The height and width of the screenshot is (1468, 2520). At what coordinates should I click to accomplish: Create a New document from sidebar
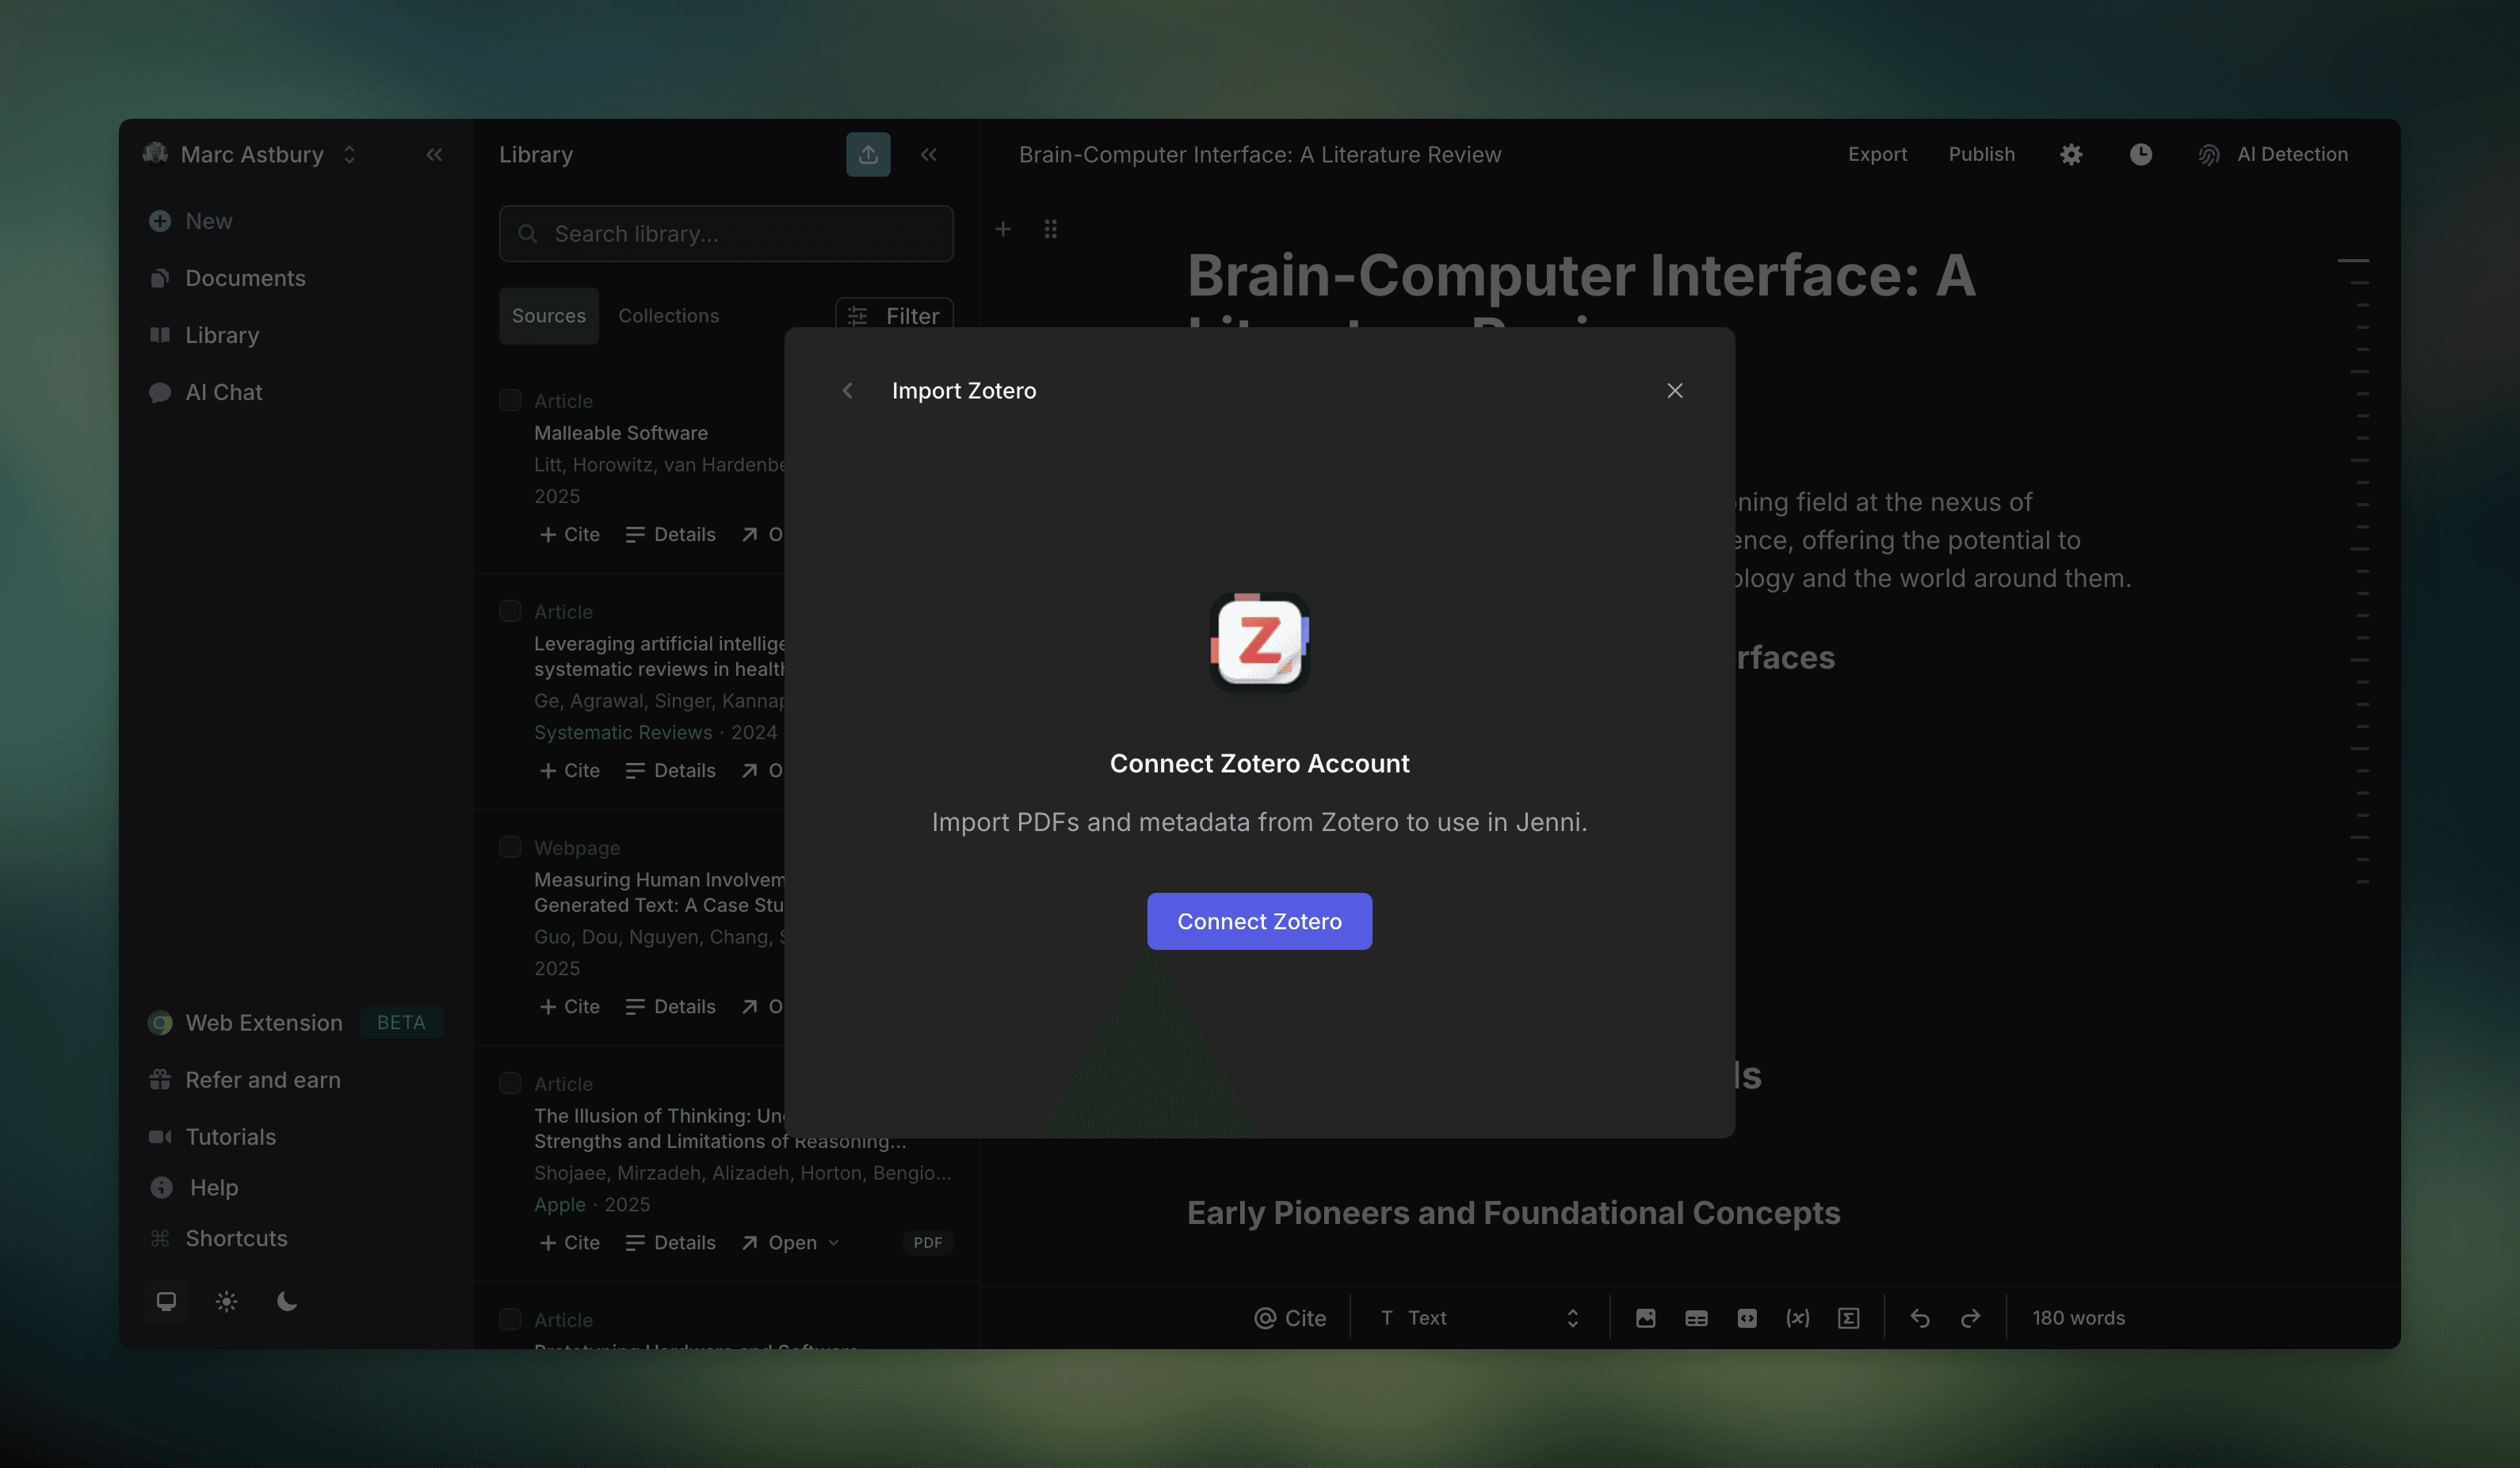pyautogui.click(x=191, y=221)
